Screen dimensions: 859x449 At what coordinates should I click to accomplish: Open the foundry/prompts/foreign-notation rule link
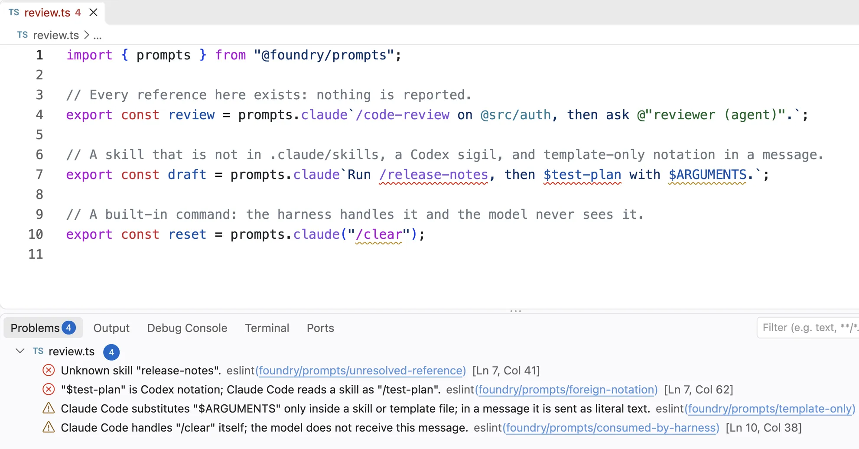566,390
